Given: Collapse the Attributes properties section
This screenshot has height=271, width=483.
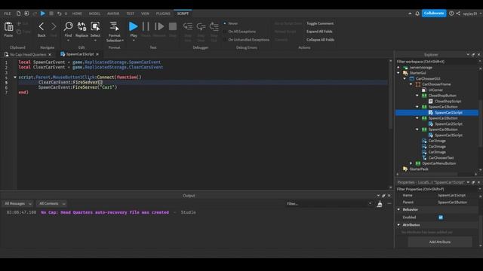Looking at the screenshot, I should (399, 225).
